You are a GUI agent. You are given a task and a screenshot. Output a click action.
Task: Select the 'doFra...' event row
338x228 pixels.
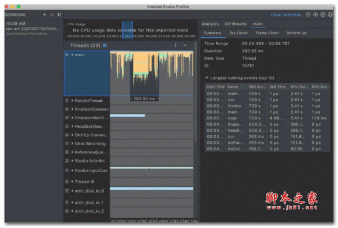267,142
